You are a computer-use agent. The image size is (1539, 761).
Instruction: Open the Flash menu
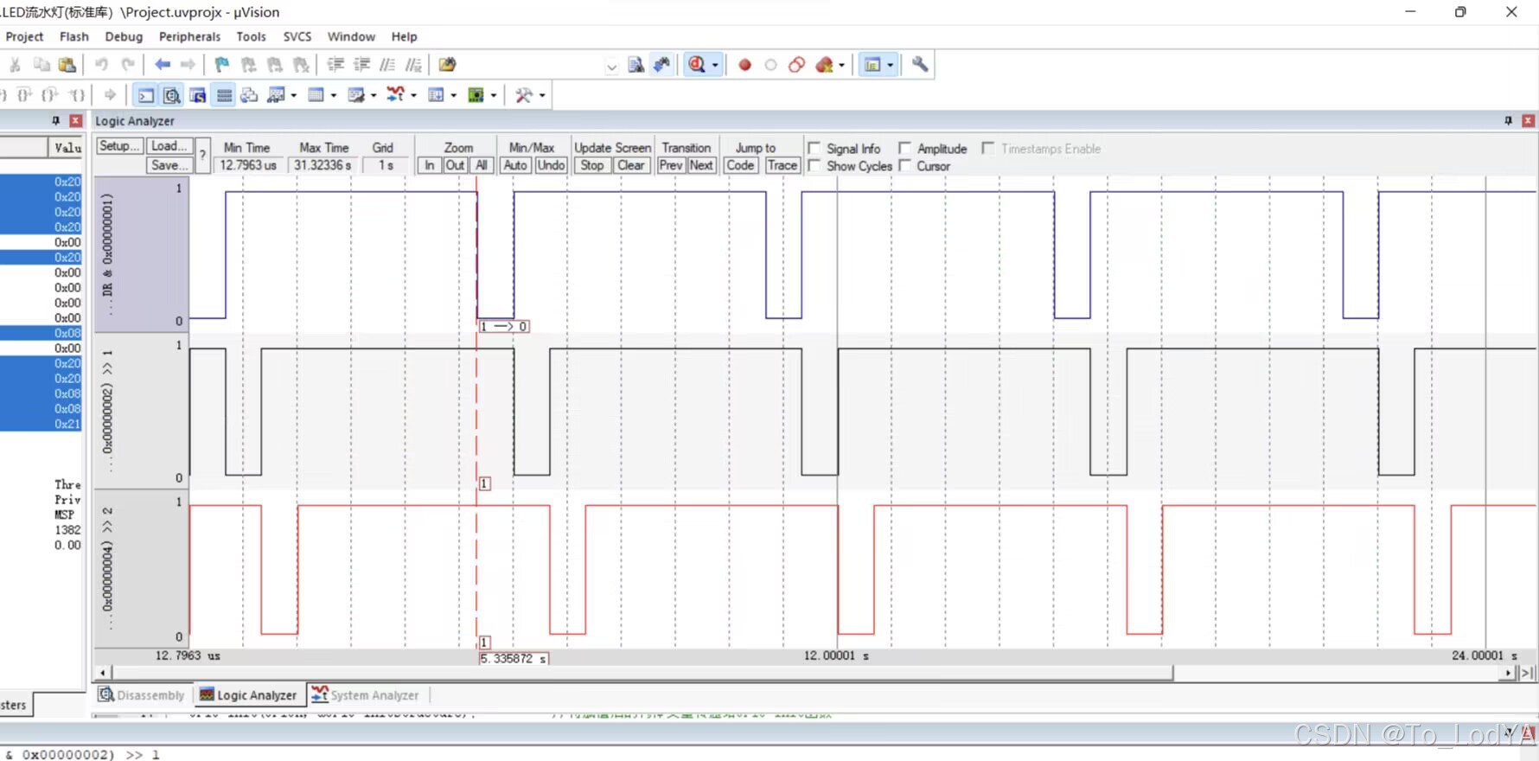pyautogui.click(x=73, y=36)
